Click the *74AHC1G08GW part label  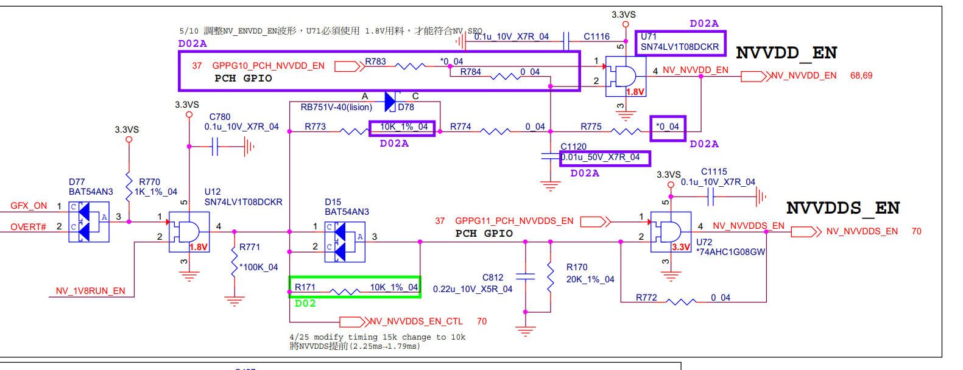pos(731,252)
